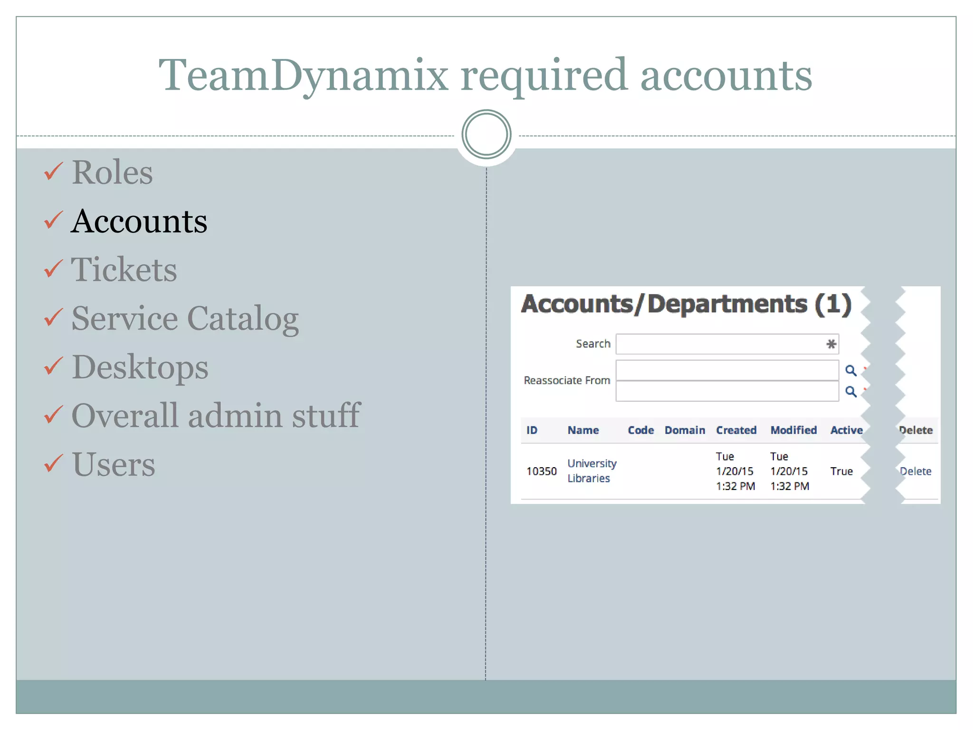Select the circle ornament below the title

pos(486,134)
